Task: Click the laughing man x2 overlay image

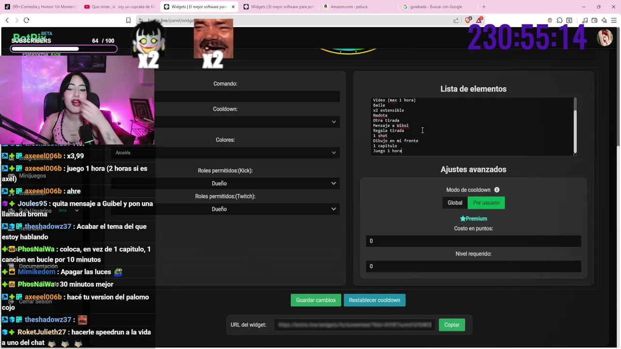Action: coord(213,44)
